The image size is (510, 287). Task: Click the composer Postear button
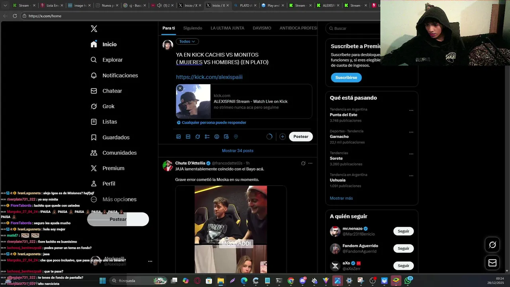[x=301, y=136]
